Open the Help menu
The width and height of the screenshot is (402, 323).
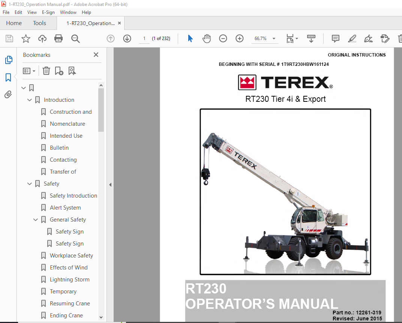pyautogui.click(x=86, y=12)
